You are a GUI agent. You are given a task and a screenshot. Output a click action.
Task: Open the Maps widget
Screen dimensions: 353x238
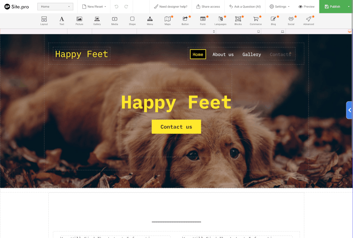167,20
